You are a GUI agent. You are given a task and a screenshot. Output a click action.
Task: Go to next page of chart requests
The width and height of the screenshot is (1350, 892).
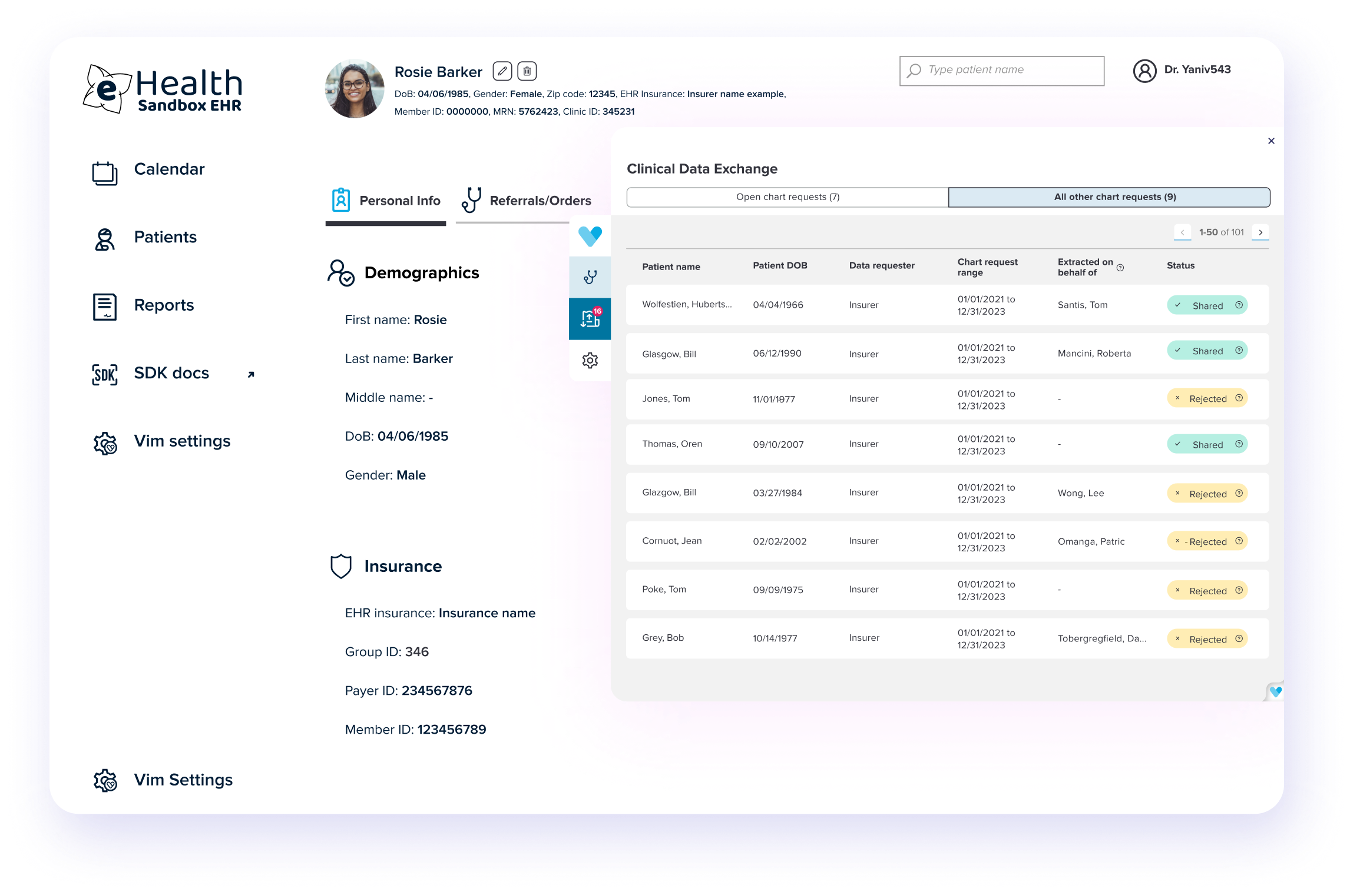click(x=1260, y=232)
